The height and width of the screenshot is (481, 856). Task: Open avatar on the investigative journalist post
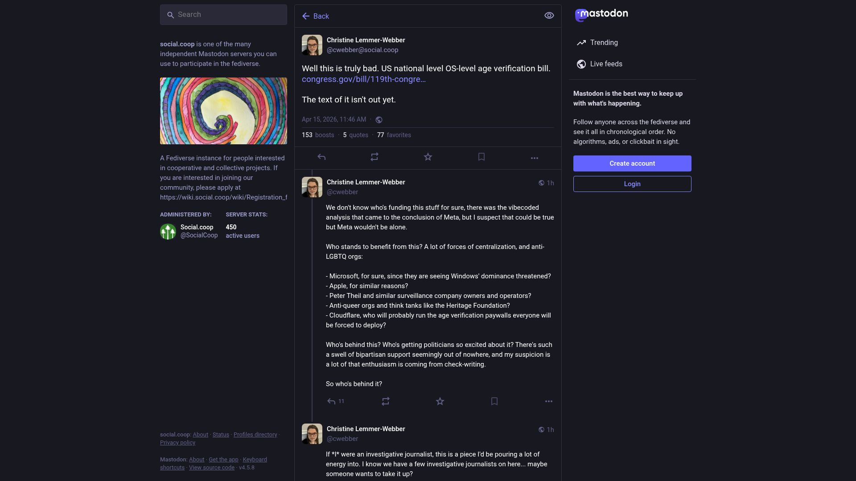312,434
